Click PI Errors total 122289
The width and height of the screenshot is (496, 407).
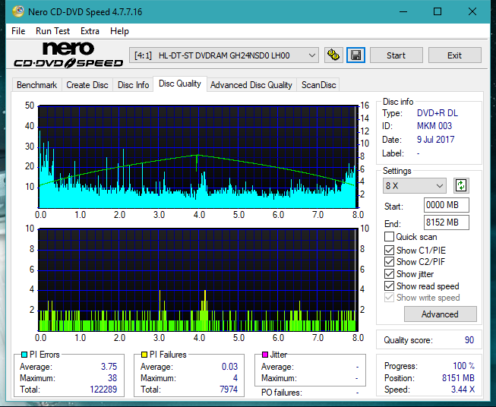pyautogui.click(x=103, y=390)
